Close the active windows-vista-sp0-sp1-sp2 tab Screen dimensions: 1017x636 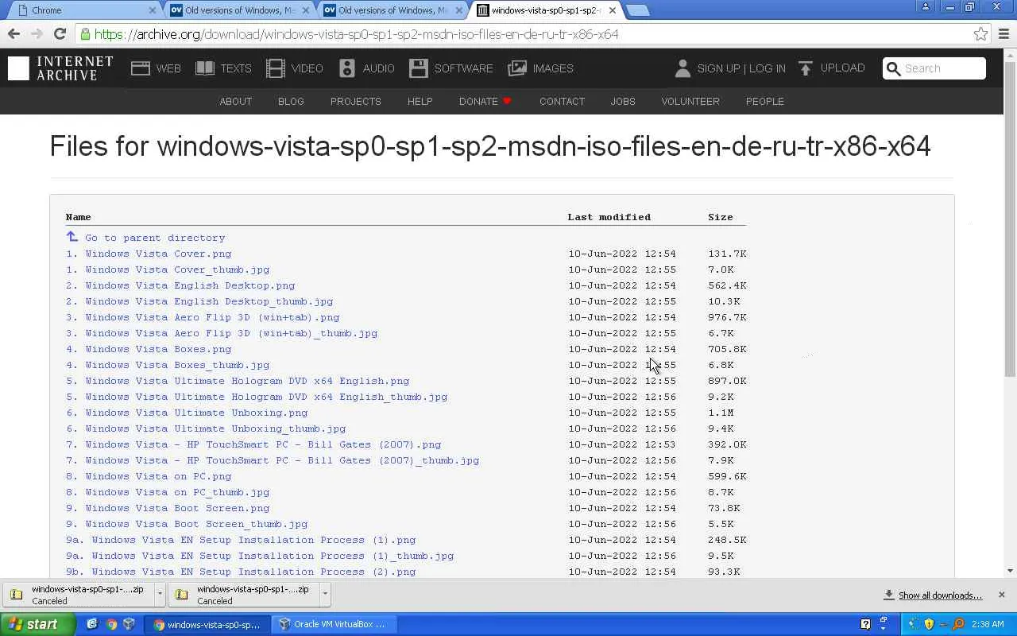(x=613, y=10)
